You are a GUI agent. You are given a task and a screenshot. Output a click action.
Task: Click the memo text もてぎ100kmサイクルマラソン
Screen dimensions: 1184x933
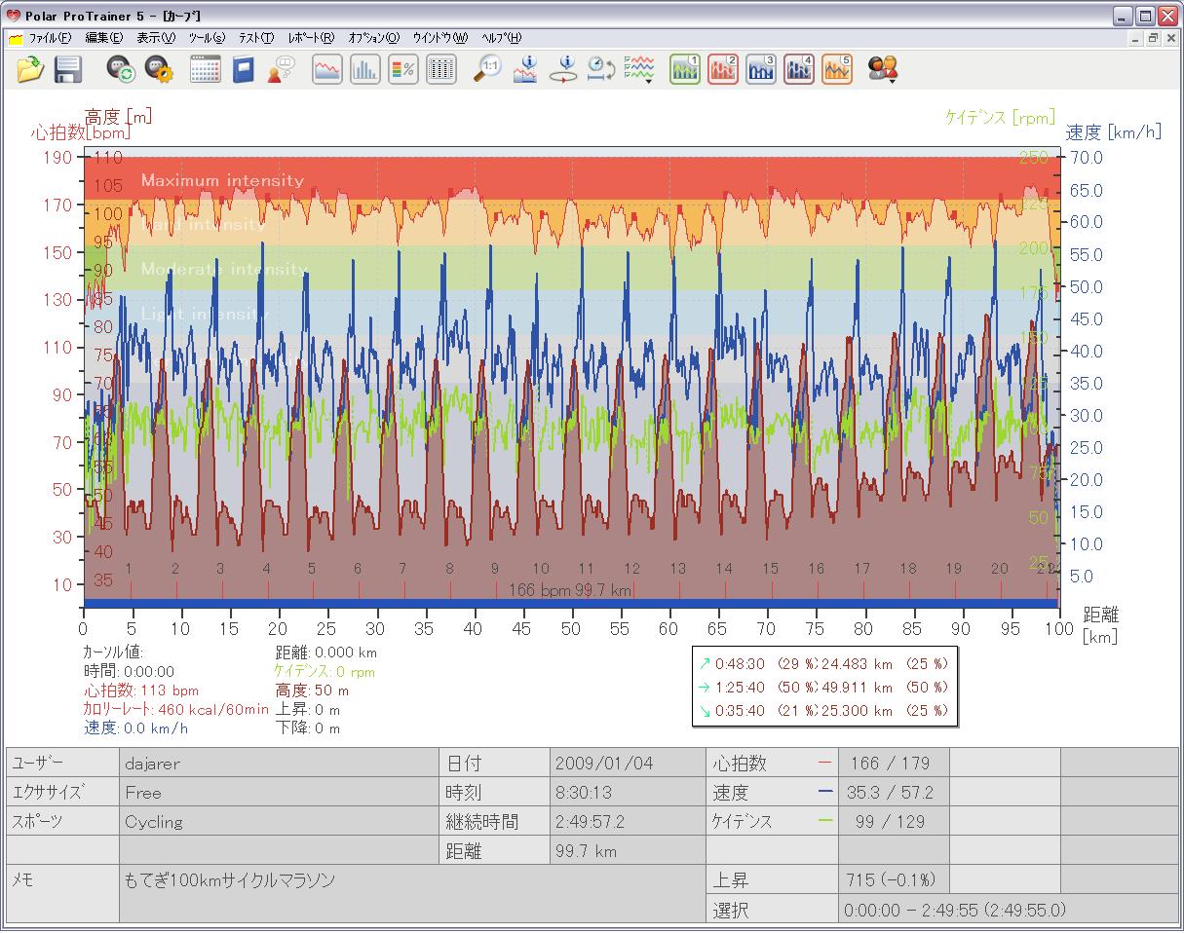click(230, 880)
